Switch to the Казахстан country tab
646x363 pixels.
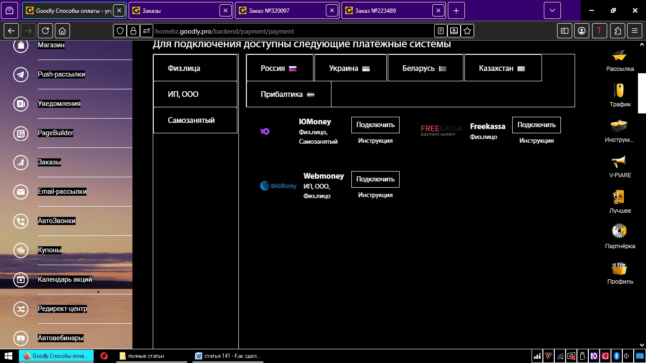tap(503, 68)
